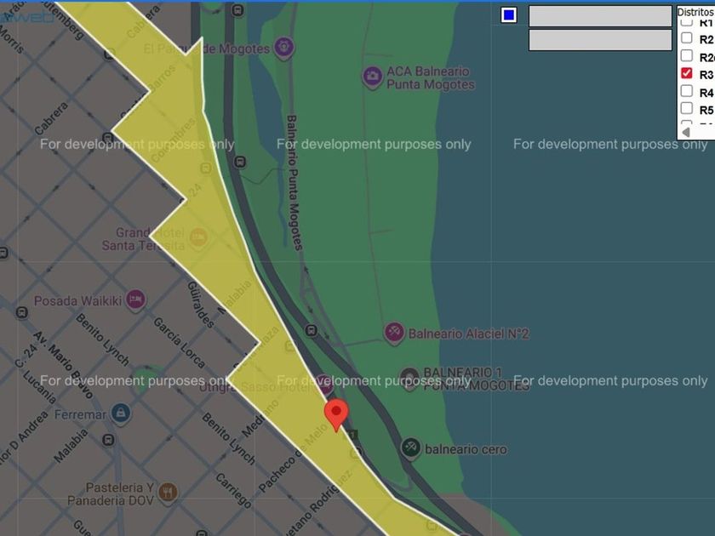Click bus stop on coast road above El Paraíso label
Screen dimensions: 715x536
pos(237,10)
